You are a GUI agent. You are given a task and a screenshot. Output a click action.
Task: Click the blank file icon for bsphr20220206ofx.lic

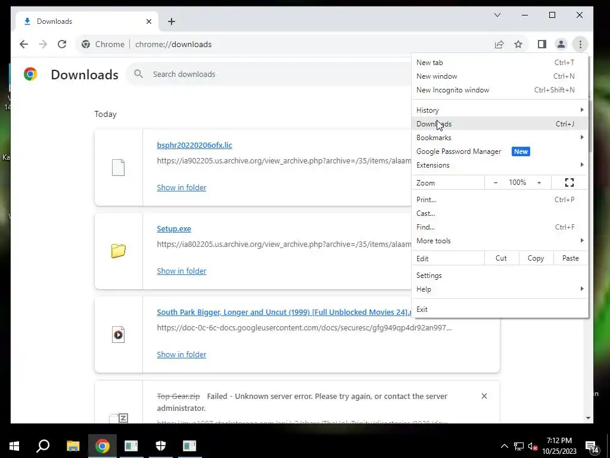tap(119, 168)
